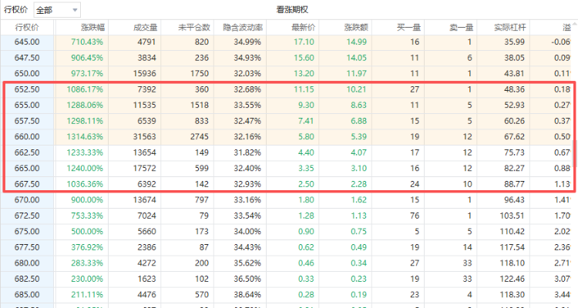Select strike price 667.50 cell

pyautogui.click(x=27, y=184)
